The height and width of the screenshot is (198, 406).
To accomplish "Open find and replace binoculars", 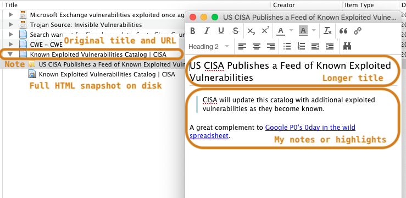I will tap(347, 46).
